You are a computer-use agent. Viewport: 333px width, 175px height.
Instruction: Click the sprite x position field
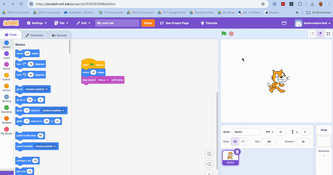click(x=280, y=132)
